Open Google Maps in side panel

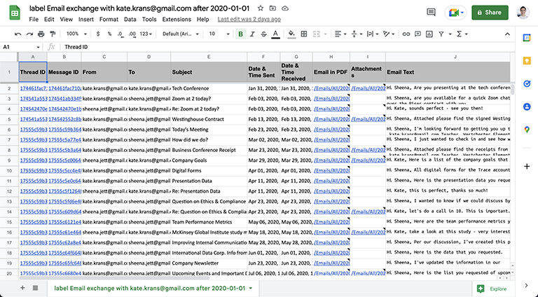[x=527, y=130]
